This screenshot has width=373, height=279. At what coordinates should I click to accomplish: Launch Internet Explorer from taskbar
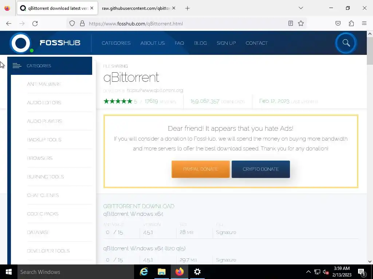tap(144, 272)
